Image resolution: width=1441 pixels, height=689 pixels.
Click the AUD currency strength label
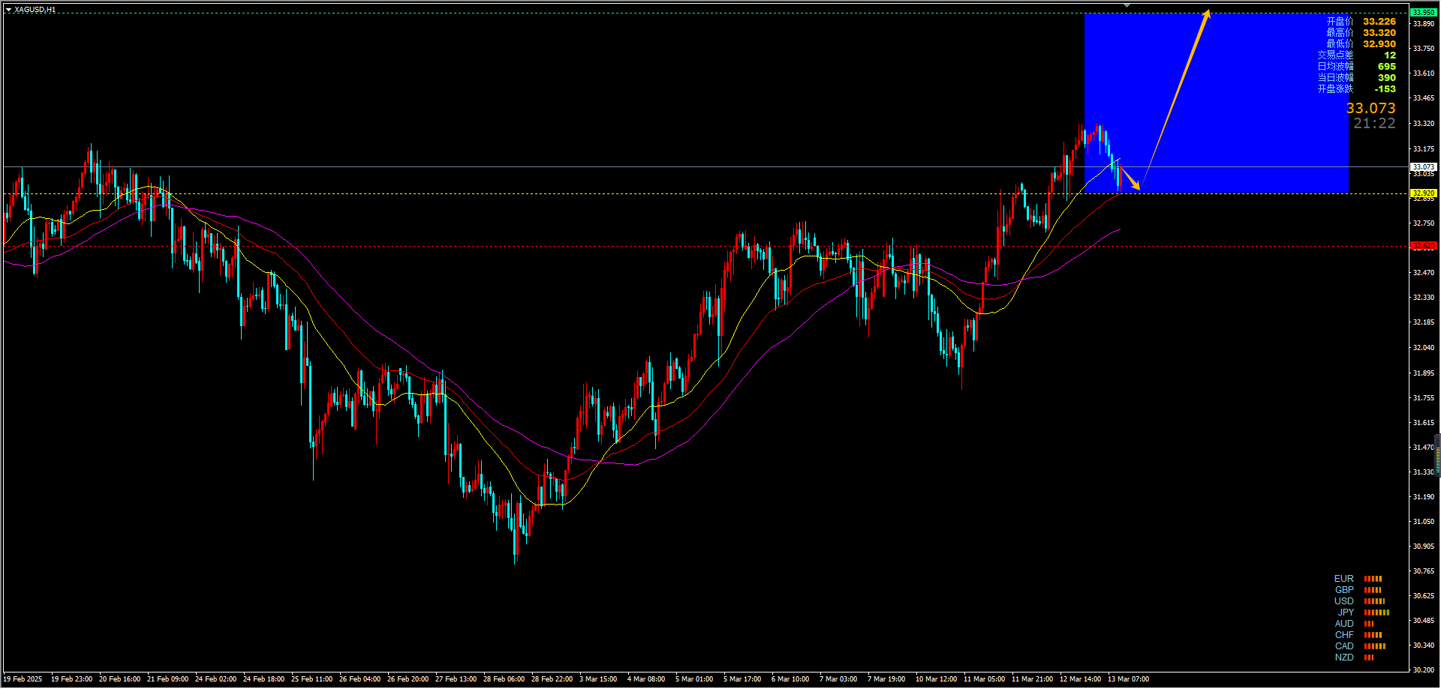point(1344,624)
